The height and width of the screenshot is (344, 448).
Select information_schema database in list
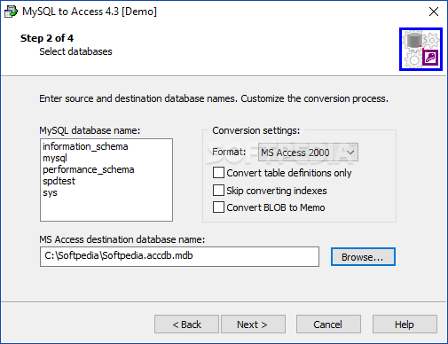(85, 146)
